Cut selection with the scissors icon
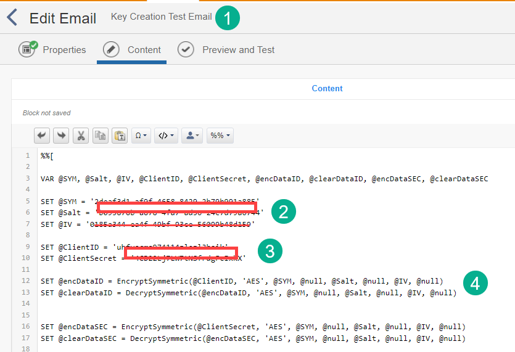The width and height of the screenshot is (515, 352). 81,136
